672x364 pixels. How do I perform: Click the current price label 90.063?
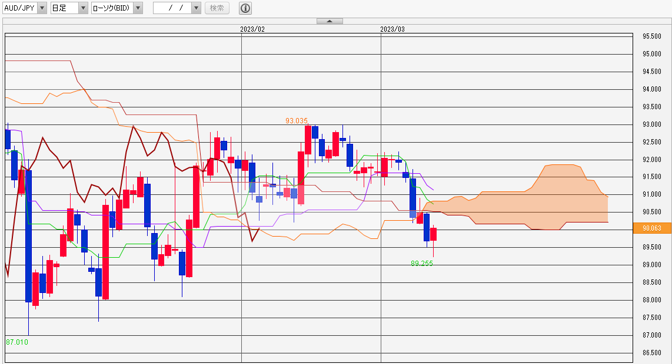click(x=652, y=228)
